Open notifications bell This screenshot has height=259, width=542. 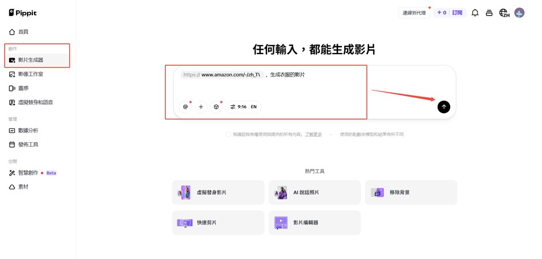pyautogui.click(x=475, y=13)
